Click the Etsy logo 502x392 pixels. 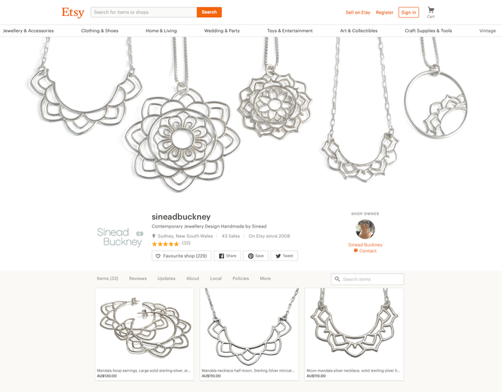tap(73, 12)
